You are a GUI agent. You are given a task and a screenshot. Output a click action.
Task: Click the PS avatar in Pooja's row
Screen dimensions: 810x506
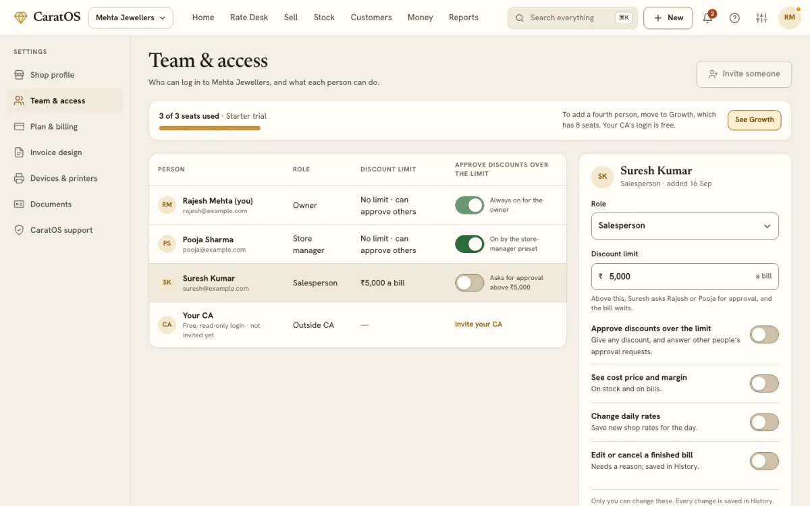167,244
